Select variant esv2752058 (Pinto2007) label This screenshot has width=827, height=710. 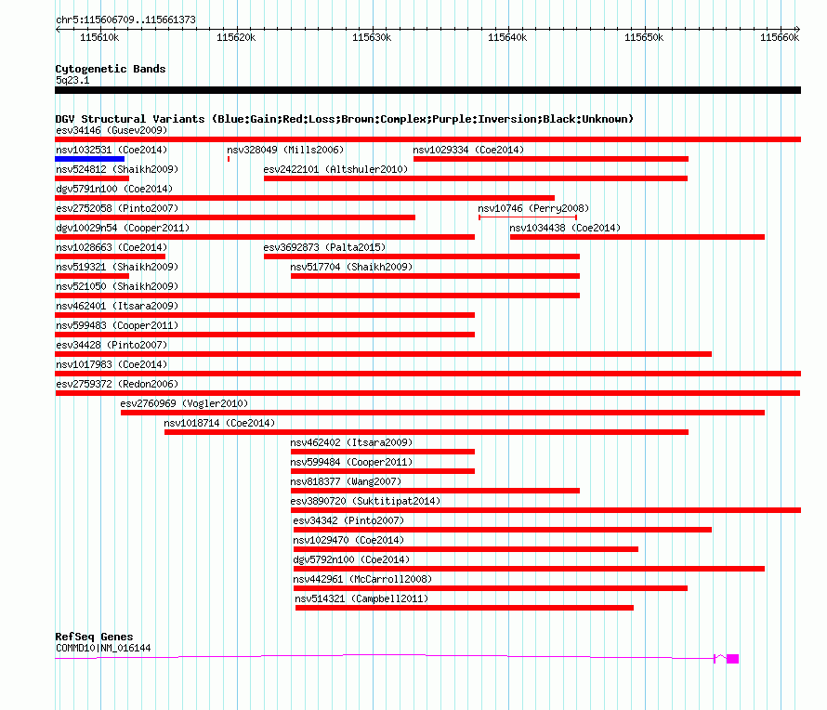117,208
